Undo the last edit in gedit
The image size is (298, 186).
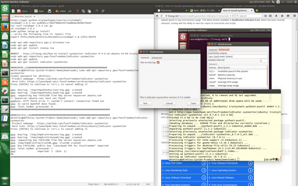coord(61,11)
